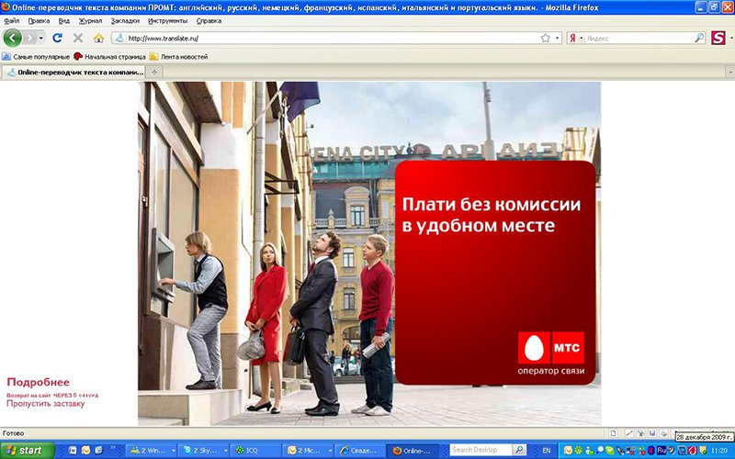Screen dimensions: 735x459
Task: Click the first quick launch desktop icon
Action: click(73, 450)
